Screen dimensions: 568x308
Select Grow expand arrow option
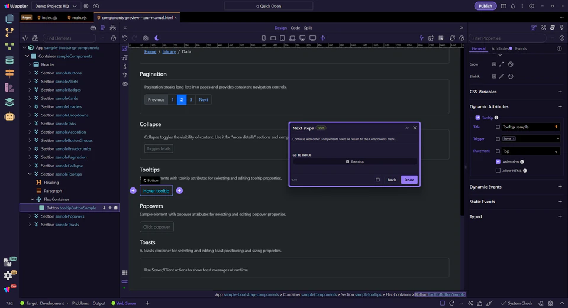(501, 64)
